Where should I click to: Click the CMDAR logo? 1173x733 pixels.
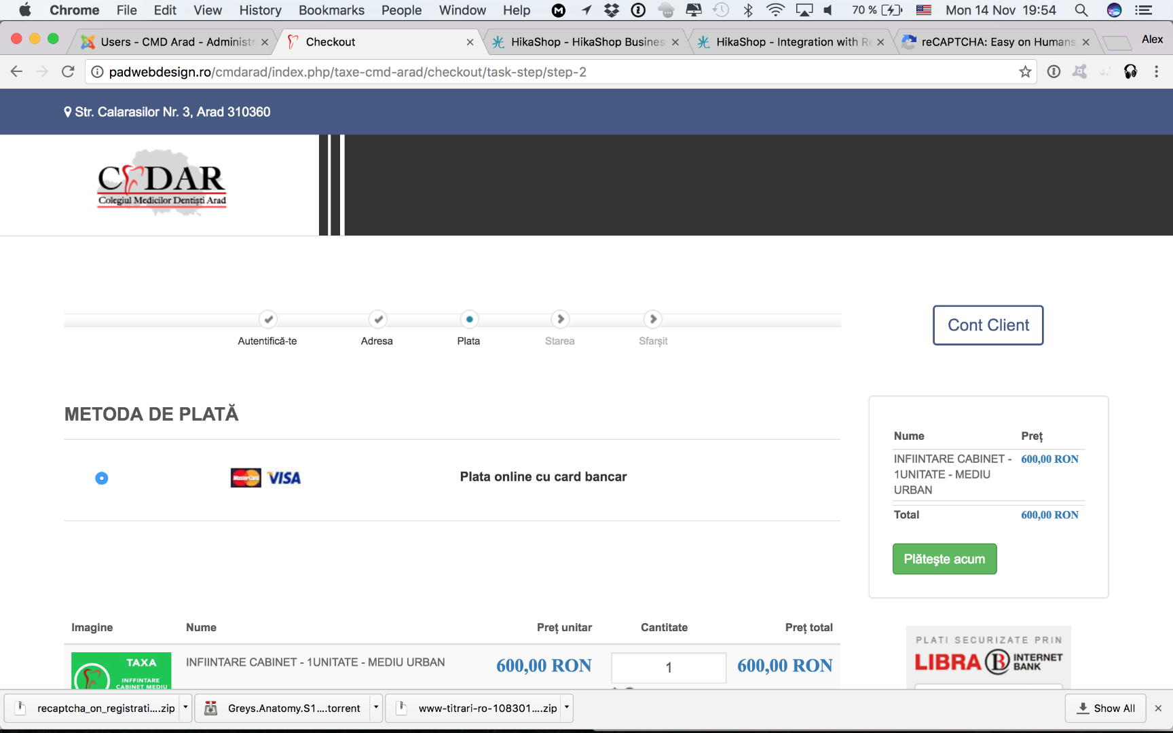[x=162, y=183]
